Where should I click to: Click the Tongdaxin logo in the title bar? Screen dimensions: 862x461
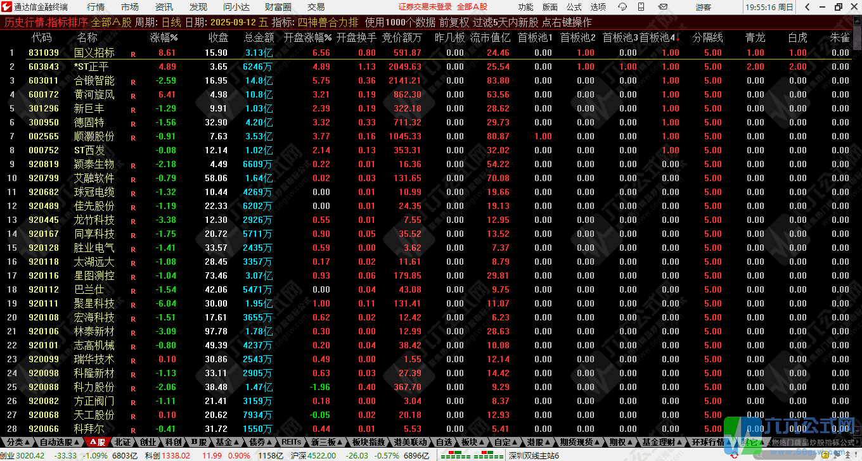pyautogui.click(x=6, y=7)
